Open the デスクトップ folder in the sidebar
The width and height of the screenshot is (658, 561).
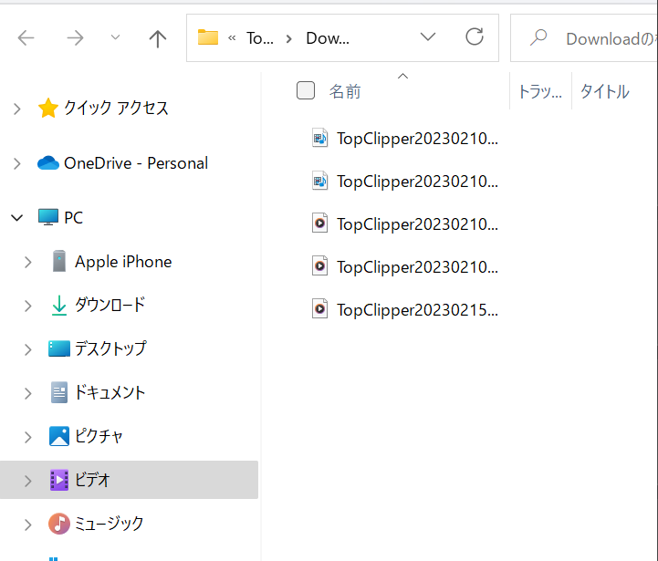tap(110, 348)
